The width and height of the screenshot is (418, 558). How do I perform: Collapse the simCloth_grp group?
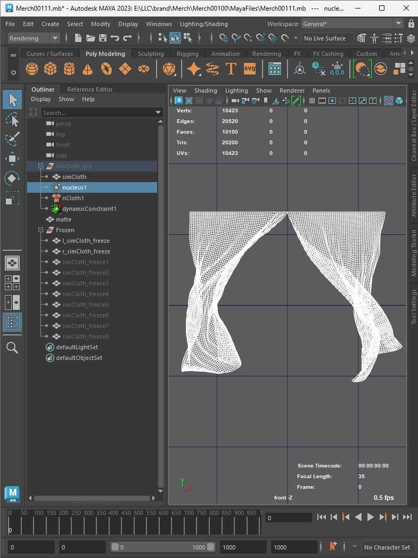40,166
